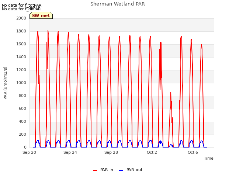This screenshot has width=236, height=177.
Task: Click the chart title Sherman Wetland PAR
Action: (118, 4)
